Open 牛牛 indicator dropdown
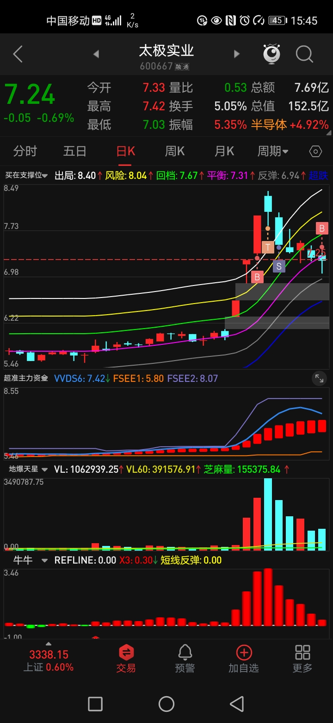The width and height of the screenshot is (333, 723). [x=31, y=560]
